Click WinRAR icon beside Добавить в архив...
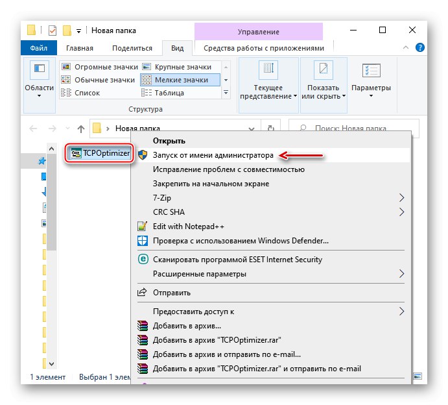Screen dimensions: 448x405 click(142, 325)
